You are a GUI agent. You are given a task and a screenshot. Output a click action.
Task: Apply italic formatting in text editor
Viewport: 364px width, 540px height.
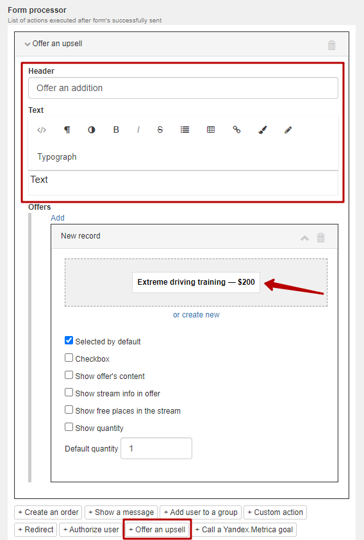click(138, 130)
